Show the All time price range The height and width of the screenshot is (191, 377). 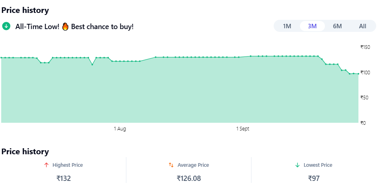362,26
